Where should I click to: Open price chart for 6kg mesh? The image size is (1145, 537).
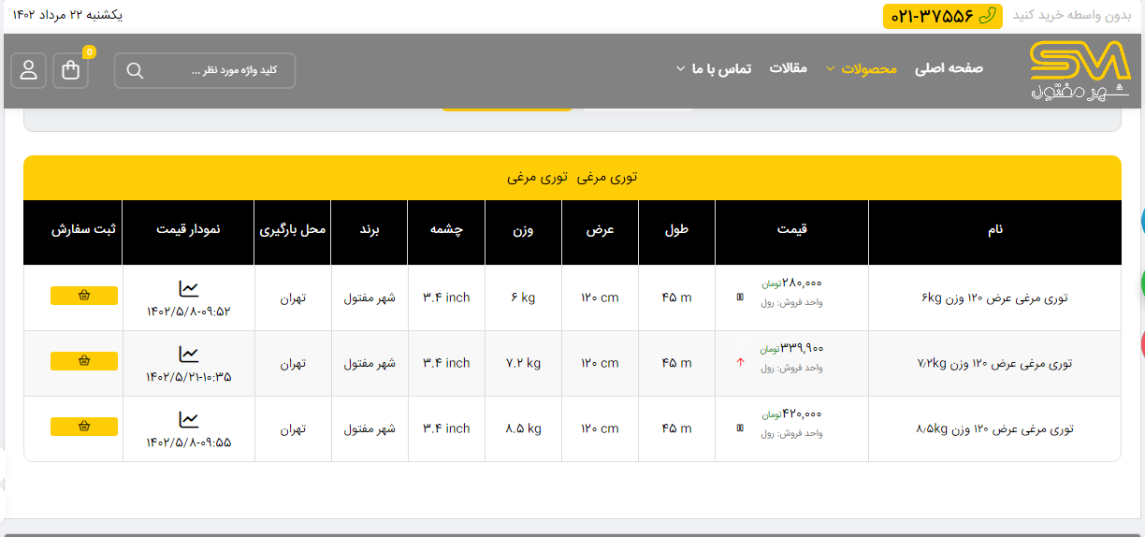click(x=189, y=288)
